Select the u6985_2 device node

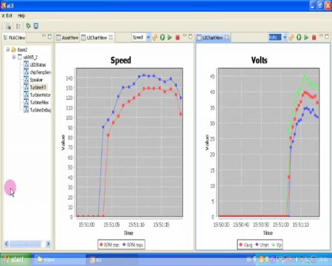pos(30,58)
